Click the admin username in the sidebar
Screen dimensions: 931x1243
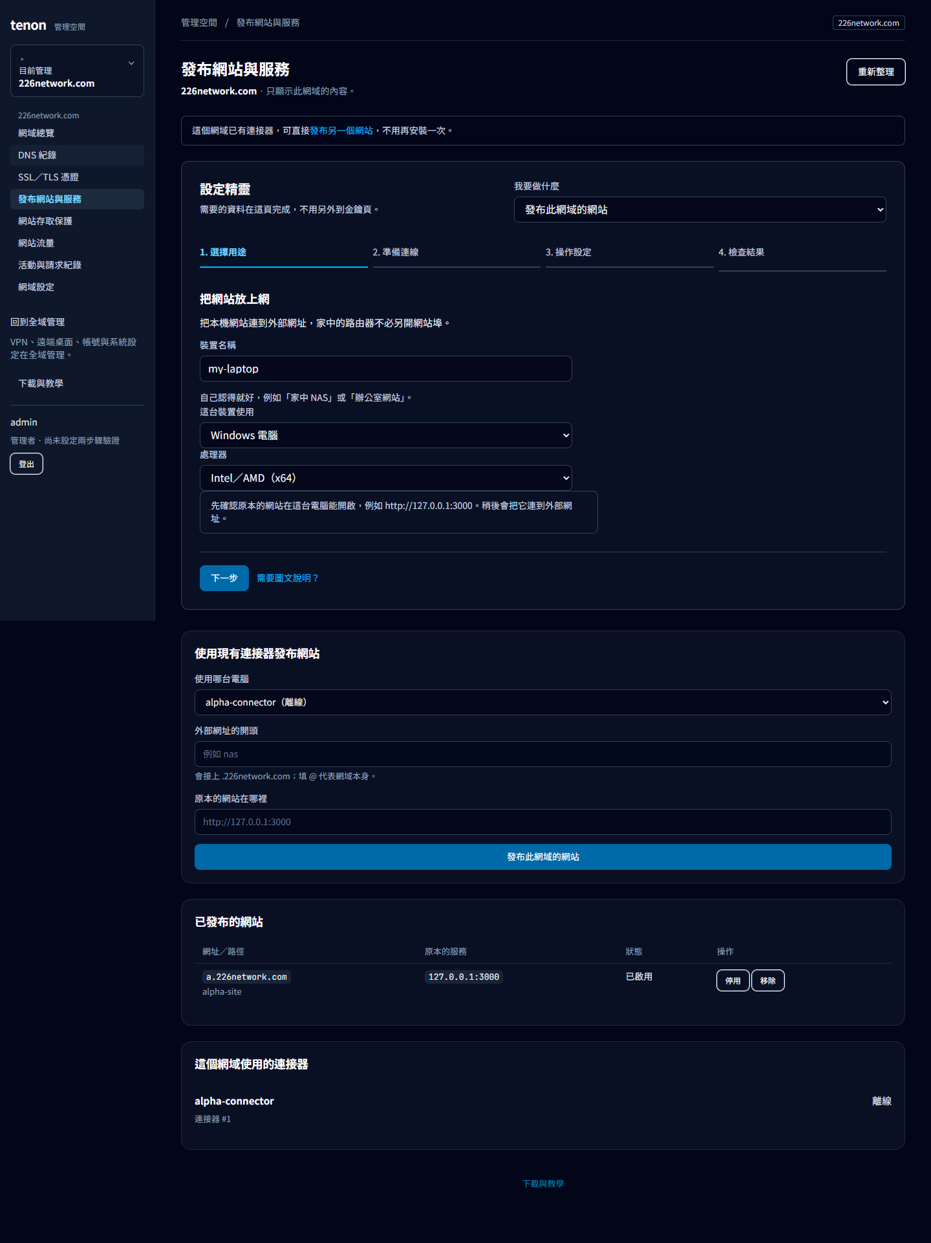tap(24, 422)
